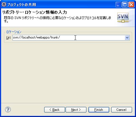Image resolution: width=136 pixels, height=117 pixels.
Task: Click the リポジトリー・ロケーション情報の入力 heading
Action: 34,12
